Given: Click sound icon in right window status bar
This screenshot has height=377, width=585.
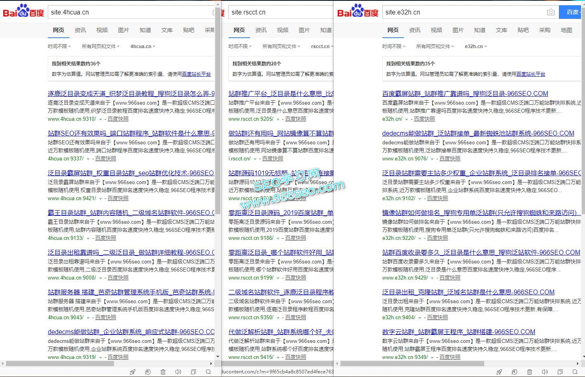Looking at the screenshot, I should click(x=545, y=372).
